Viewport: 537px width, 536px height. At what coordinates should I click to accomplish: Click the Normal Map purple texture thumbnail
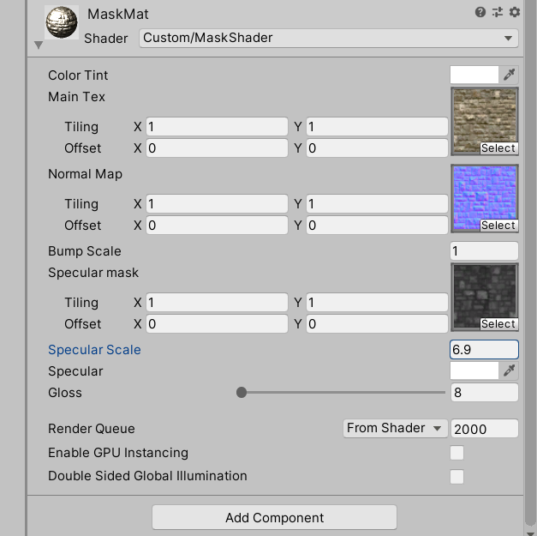[x=485, y=198]
